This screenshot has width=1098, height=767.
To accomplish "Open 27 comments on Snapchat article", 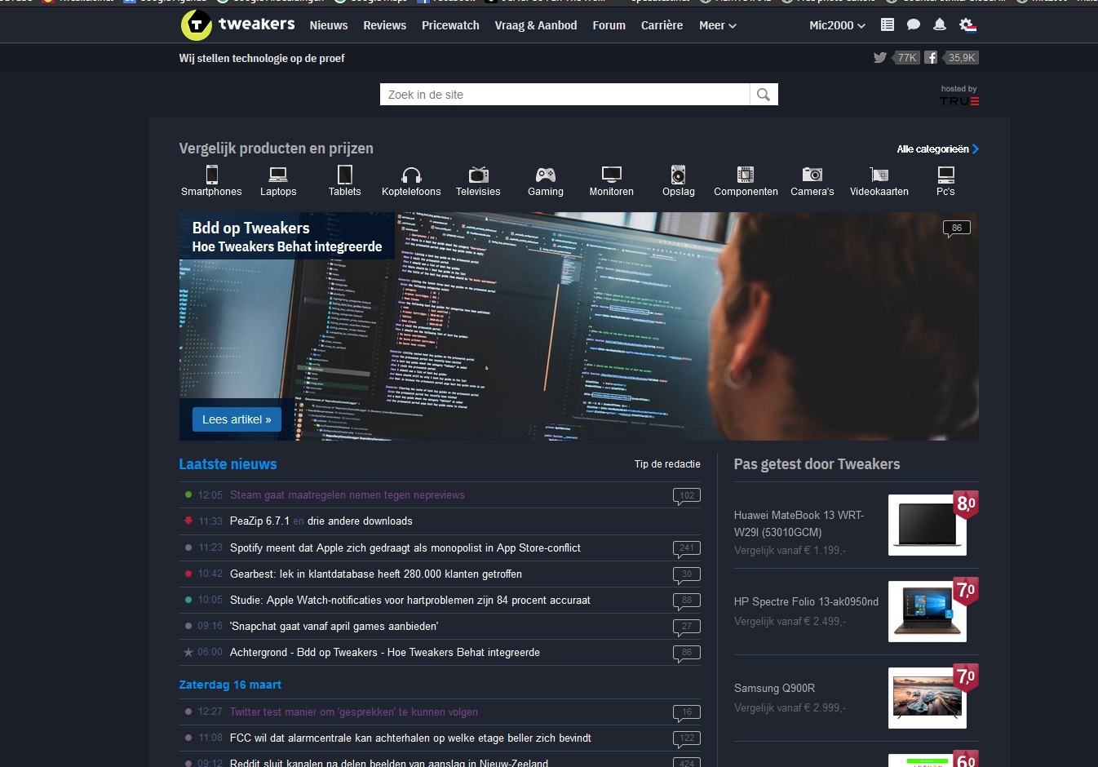I will 687,627.
